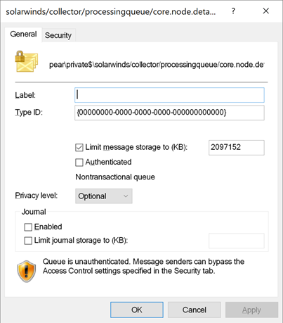Viewport: 283px width, 323px height.
Task: Switch to the Security tab
Action: pos(58,35)
